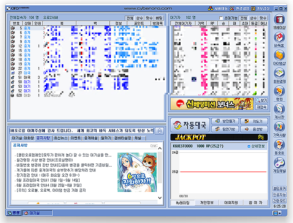Open 상세정보 detailed info
293x223 pixels.
tap(256, 146)
